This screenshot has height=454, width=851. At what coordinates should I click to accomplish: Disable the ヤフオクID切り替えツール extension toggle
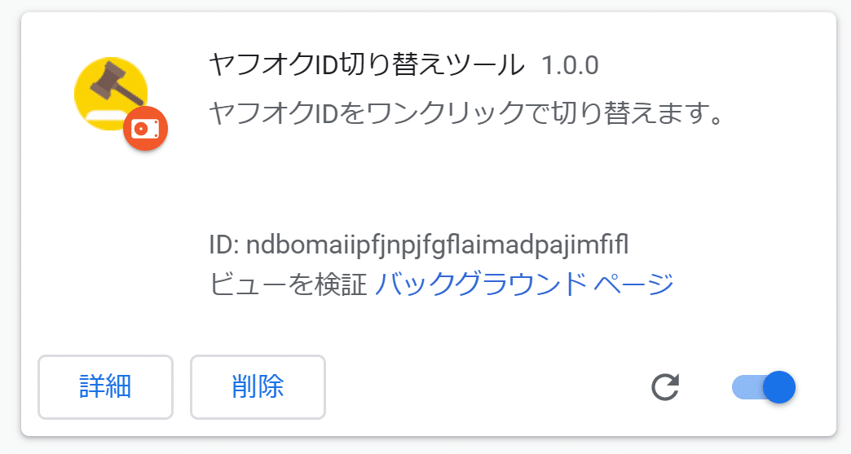[763, 387]
